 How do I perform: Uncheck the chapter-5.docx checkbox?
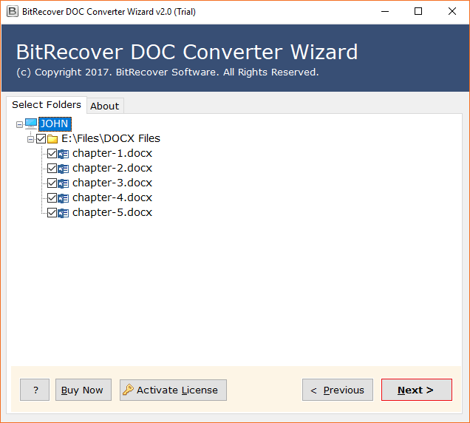point(52,213)
